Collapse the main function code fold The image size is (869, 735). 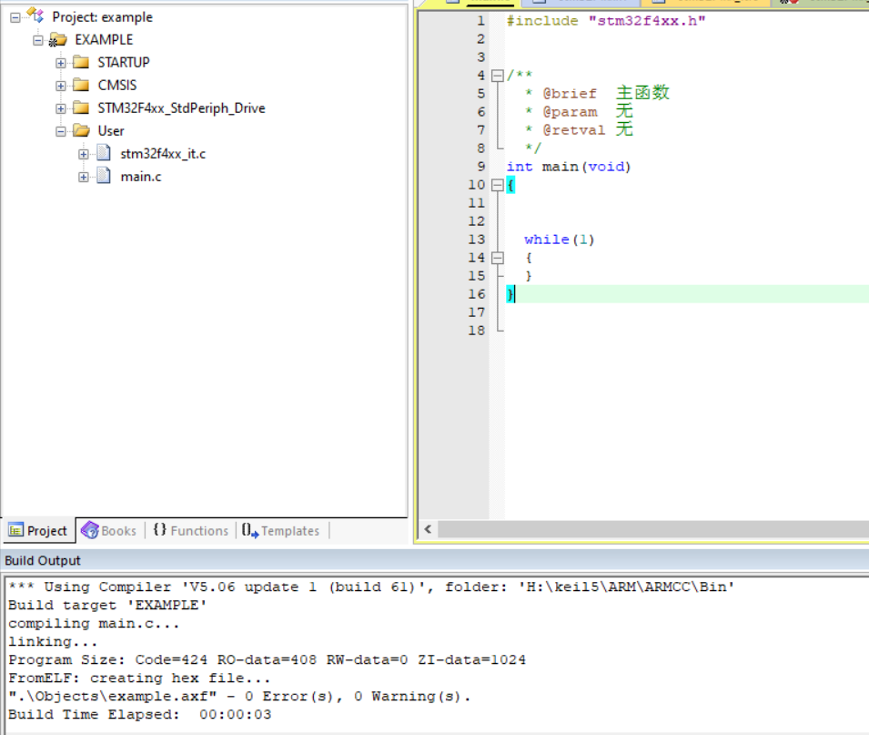pos(496,184)
